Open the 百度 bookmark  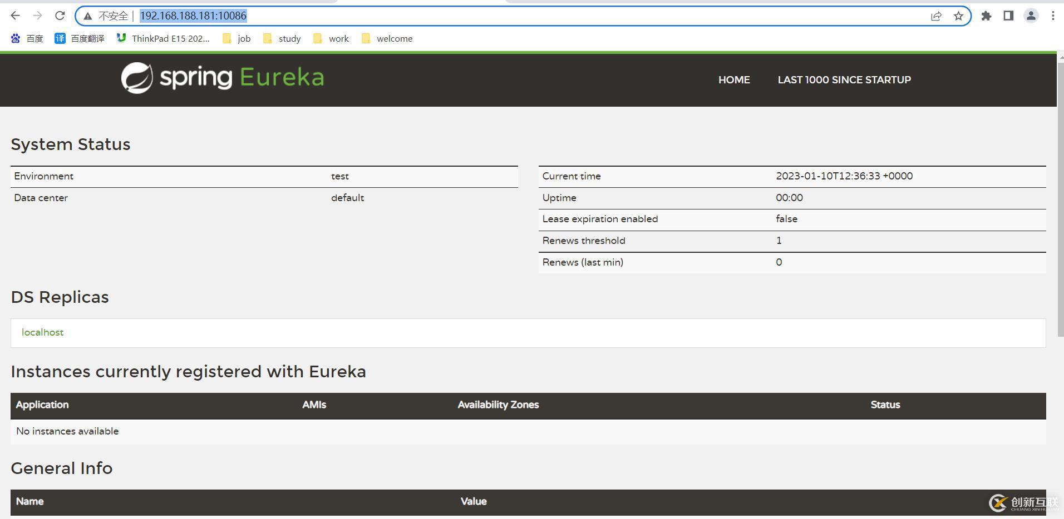pyautogui.click(x=27, y=38)
